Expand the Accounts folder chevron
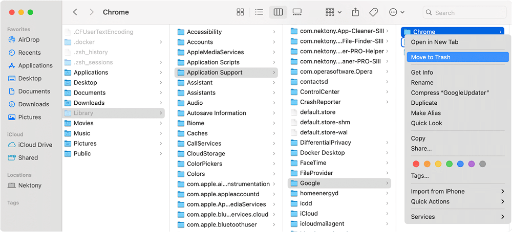The width and height of the screenshot is (512, 232). pyautogui.click(x=273, y=42)
